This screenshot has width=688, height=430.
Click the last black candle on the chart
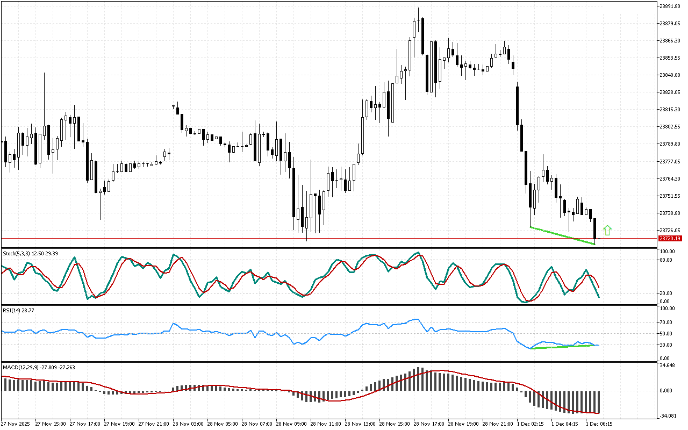pyautogui.click(x=595, y=228)
